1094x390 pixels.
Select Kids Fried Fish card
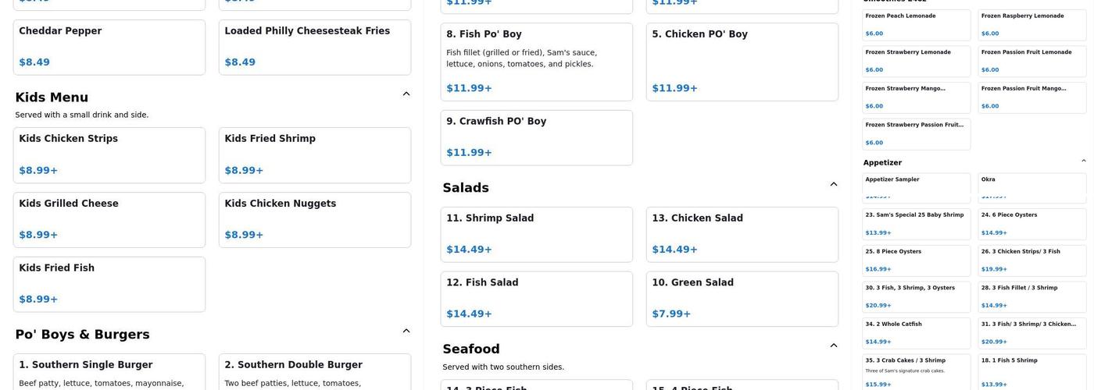(109, 284)
